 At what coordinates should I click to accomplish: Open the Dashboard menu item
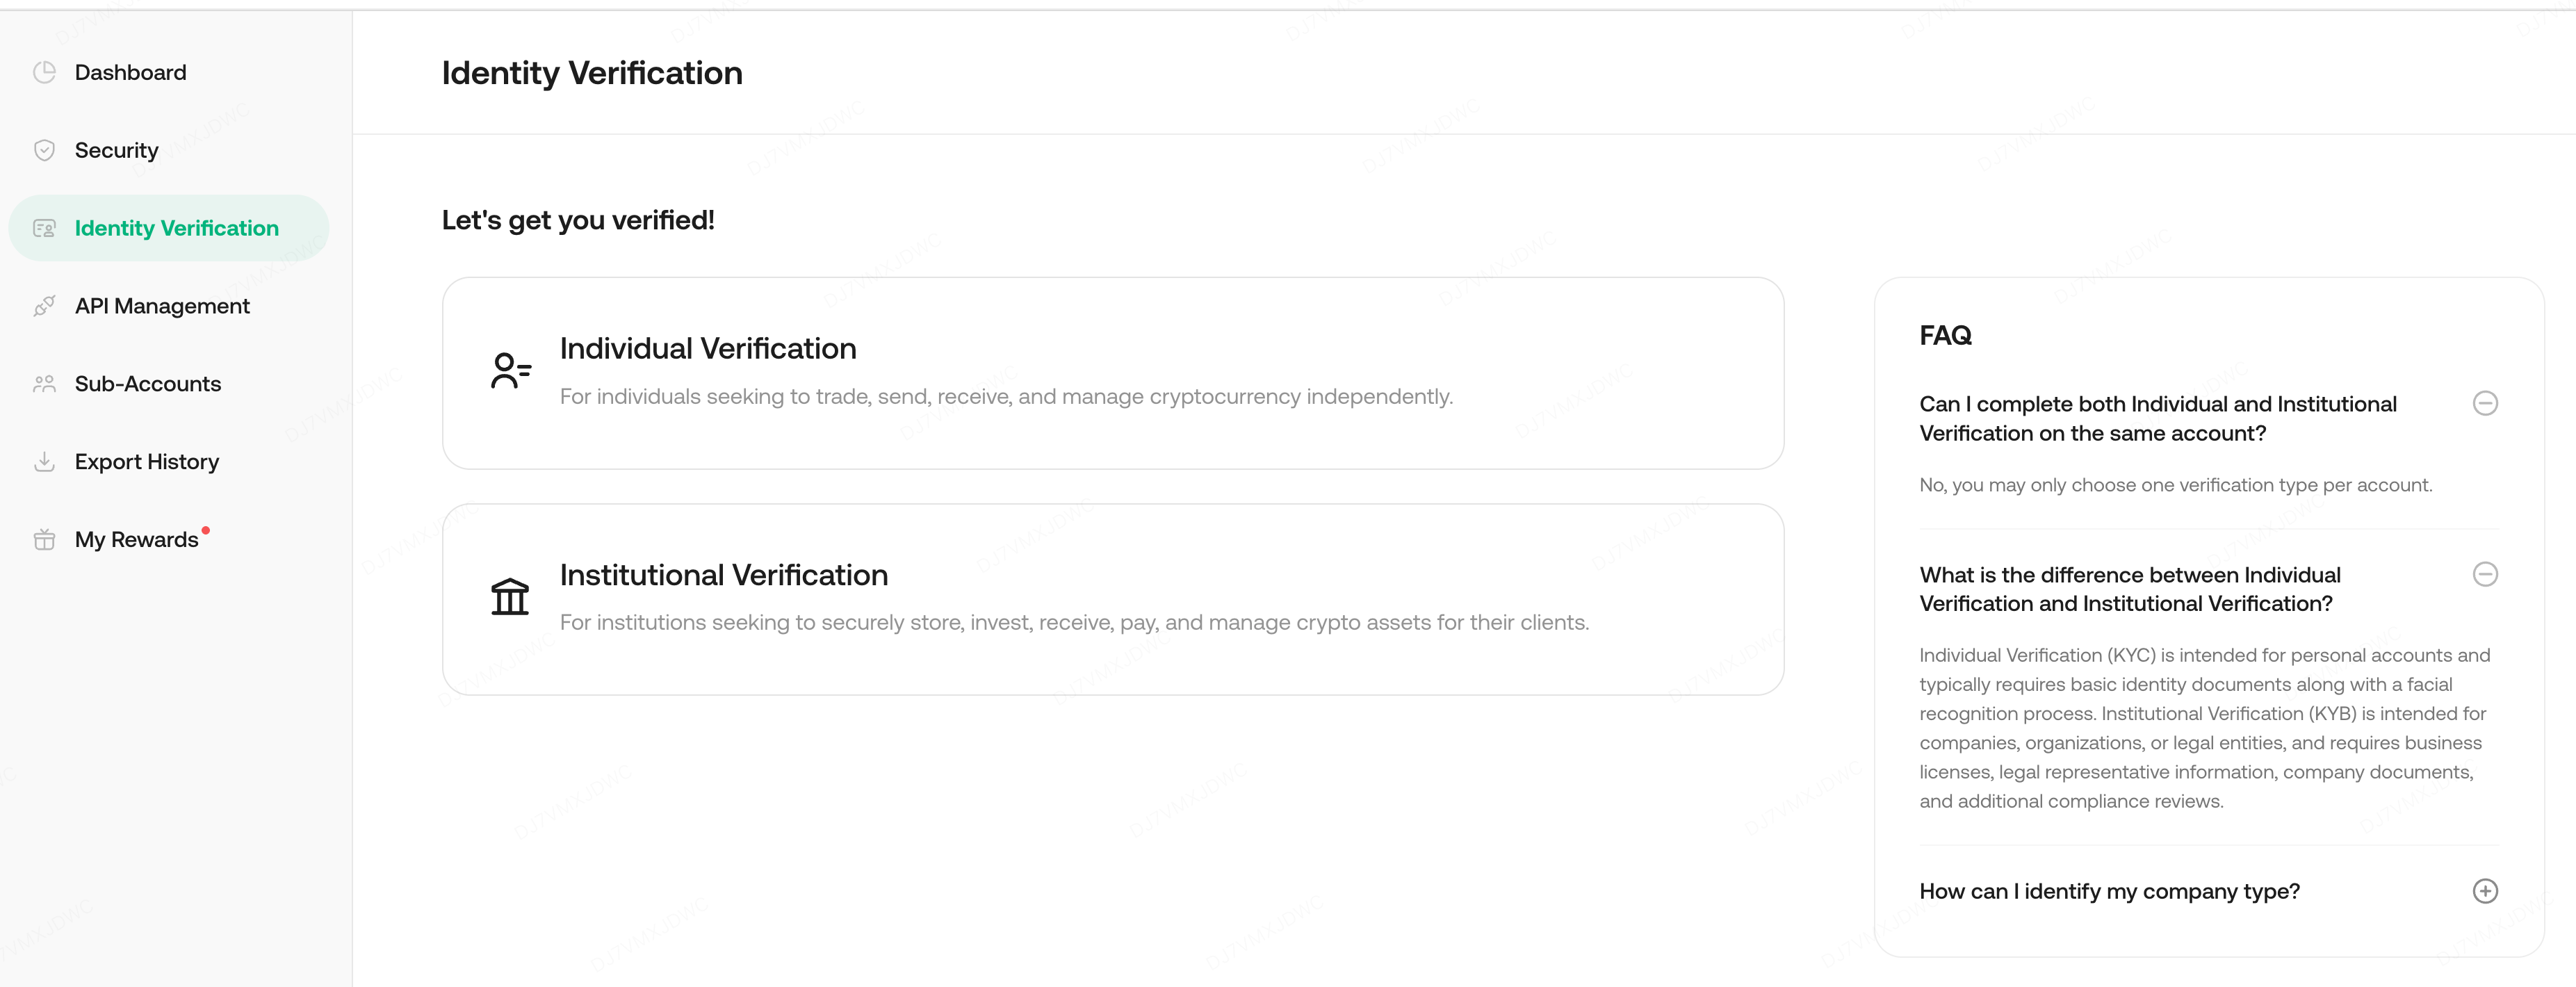pyautogui.click(x=130, y=72)
